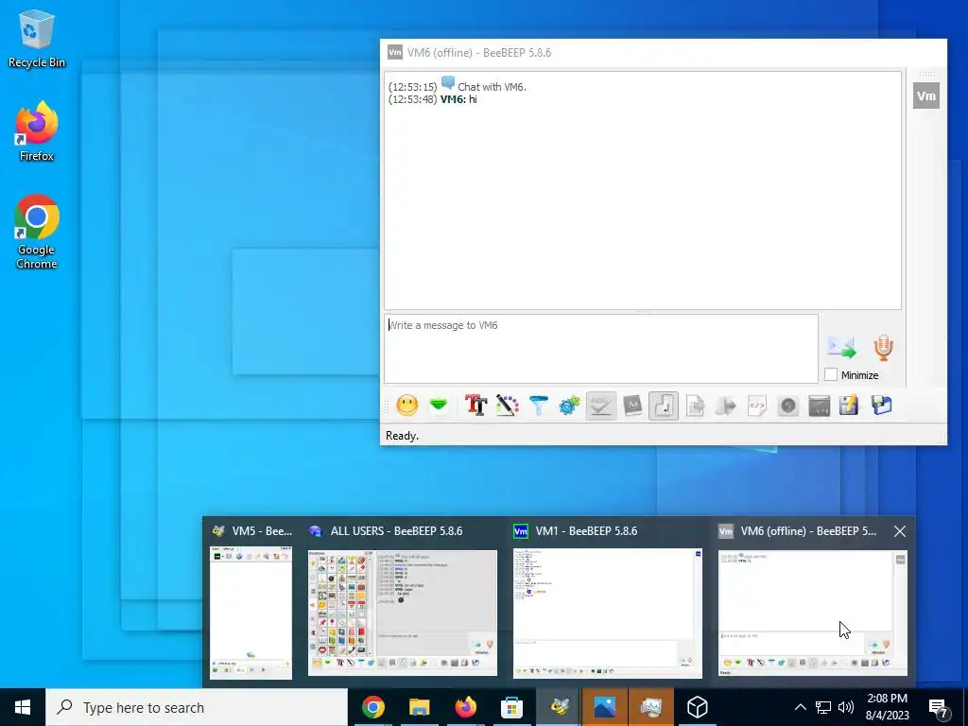Viewport: 968px width, 726px height.
Task: Select the Recycle Bin desktop icon
Action: [x=37, y=38]
